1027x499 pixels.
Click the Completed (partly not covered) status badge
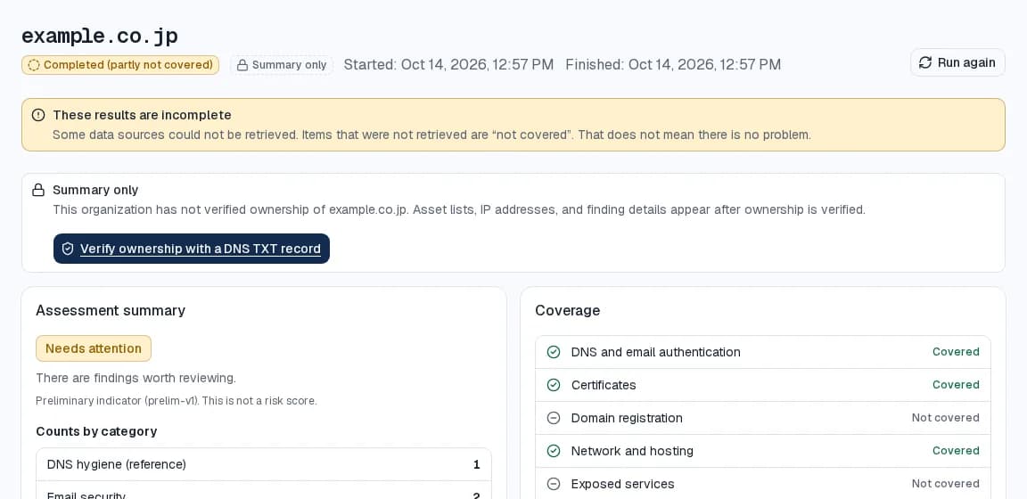pyautogui.click(x=120, y=65)
